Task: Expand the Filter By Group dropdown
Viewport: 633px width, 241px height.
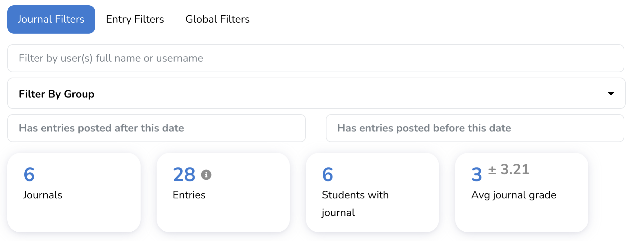Action: point(316,94)
